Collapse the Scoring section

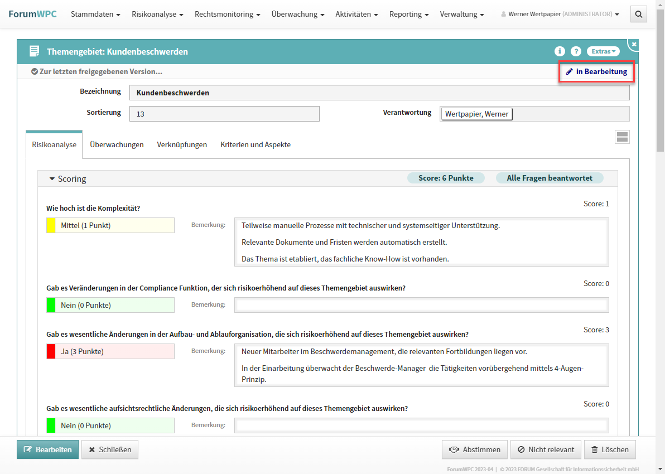[52, 179]
